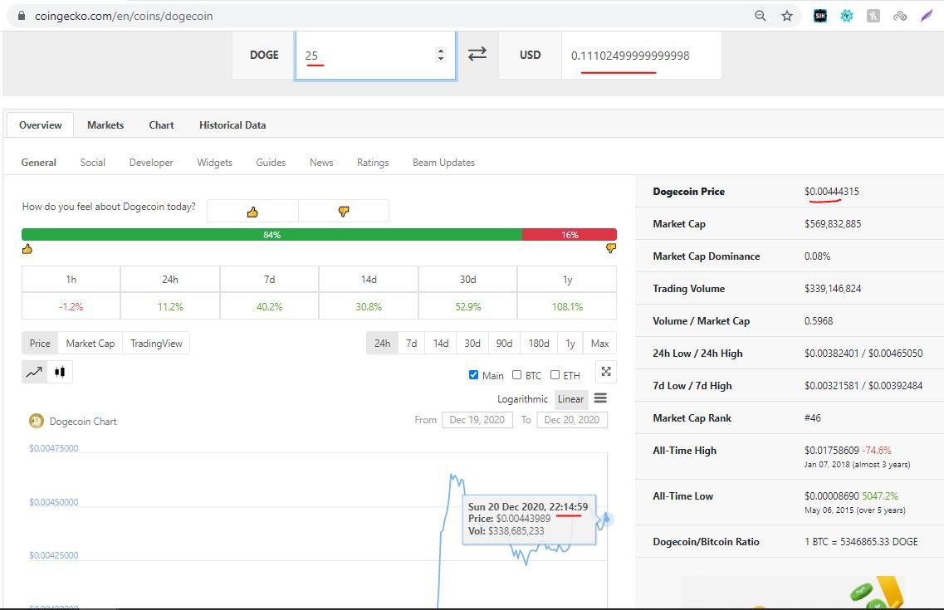The width and height of the screenshot is (944, 610).
Task: Switch chart scale to Logarithmic
Action: tap(523, 399)
